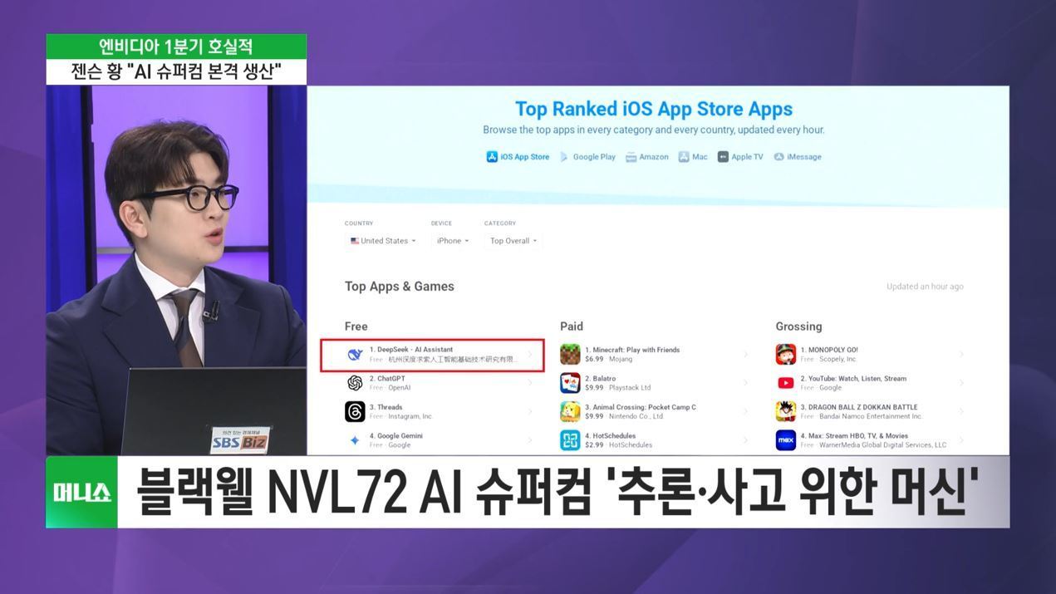The width and height of the screenshot is (1056, 594).
Task: Expand the ChatGPT row chevron
Action: 530,383
